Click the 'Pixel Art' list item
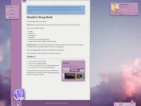 (31, 34)
